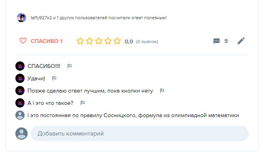Click the pencil edit icon
This screenshot has width=263, height=157.
(241, 41)
